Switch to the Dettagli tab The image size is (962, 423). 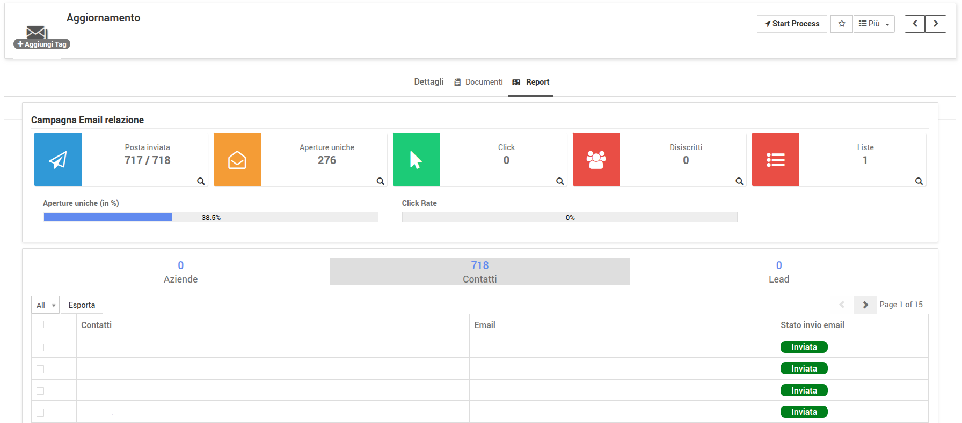tap(428, 82)
